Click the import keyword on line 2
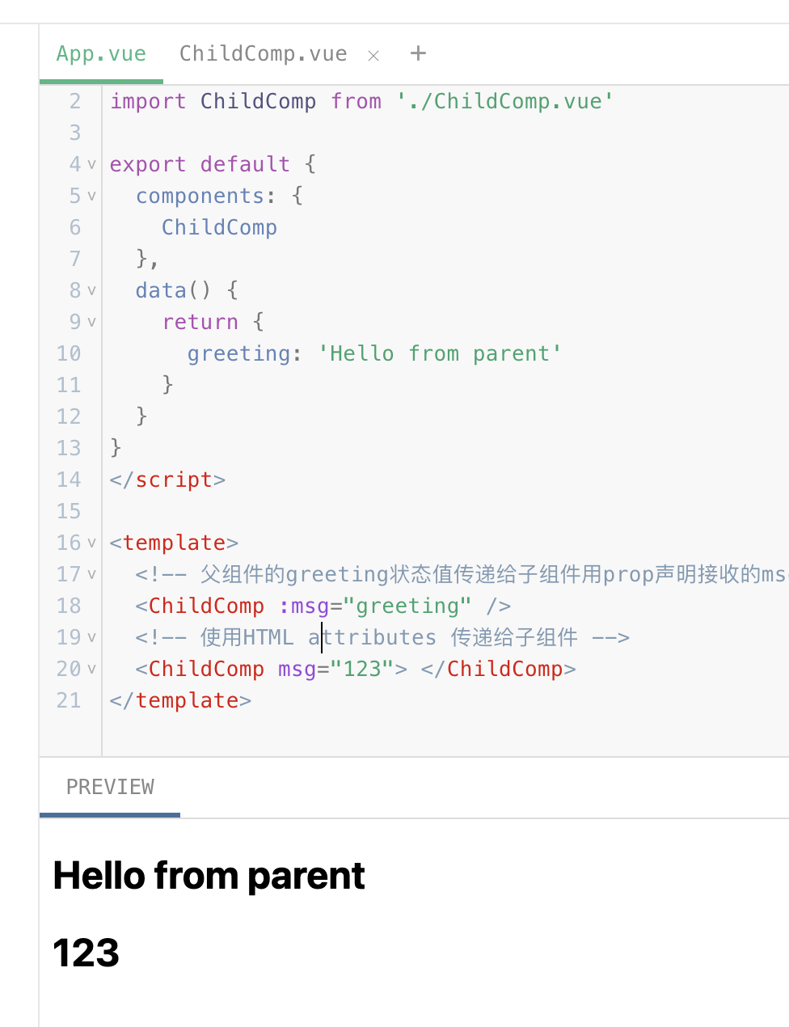Viewport: 789px width, 1027px height. click(148, 101)
